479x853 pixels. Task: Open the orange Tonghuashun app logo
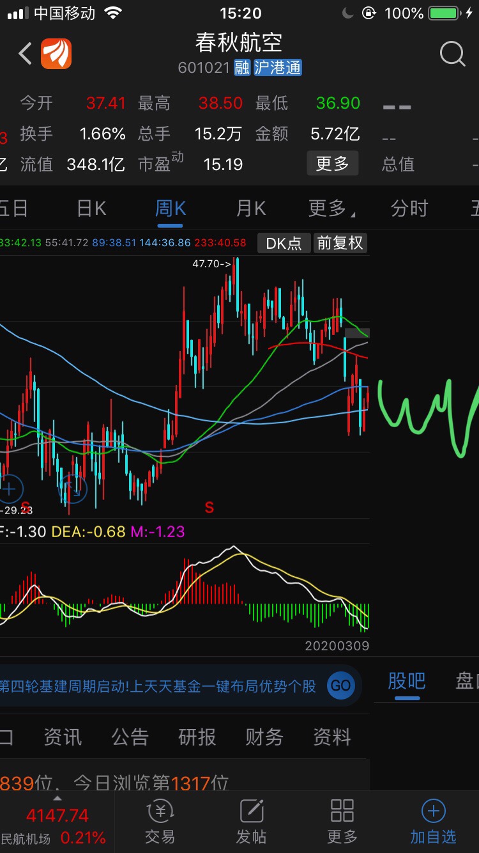[x=56, y=54]
